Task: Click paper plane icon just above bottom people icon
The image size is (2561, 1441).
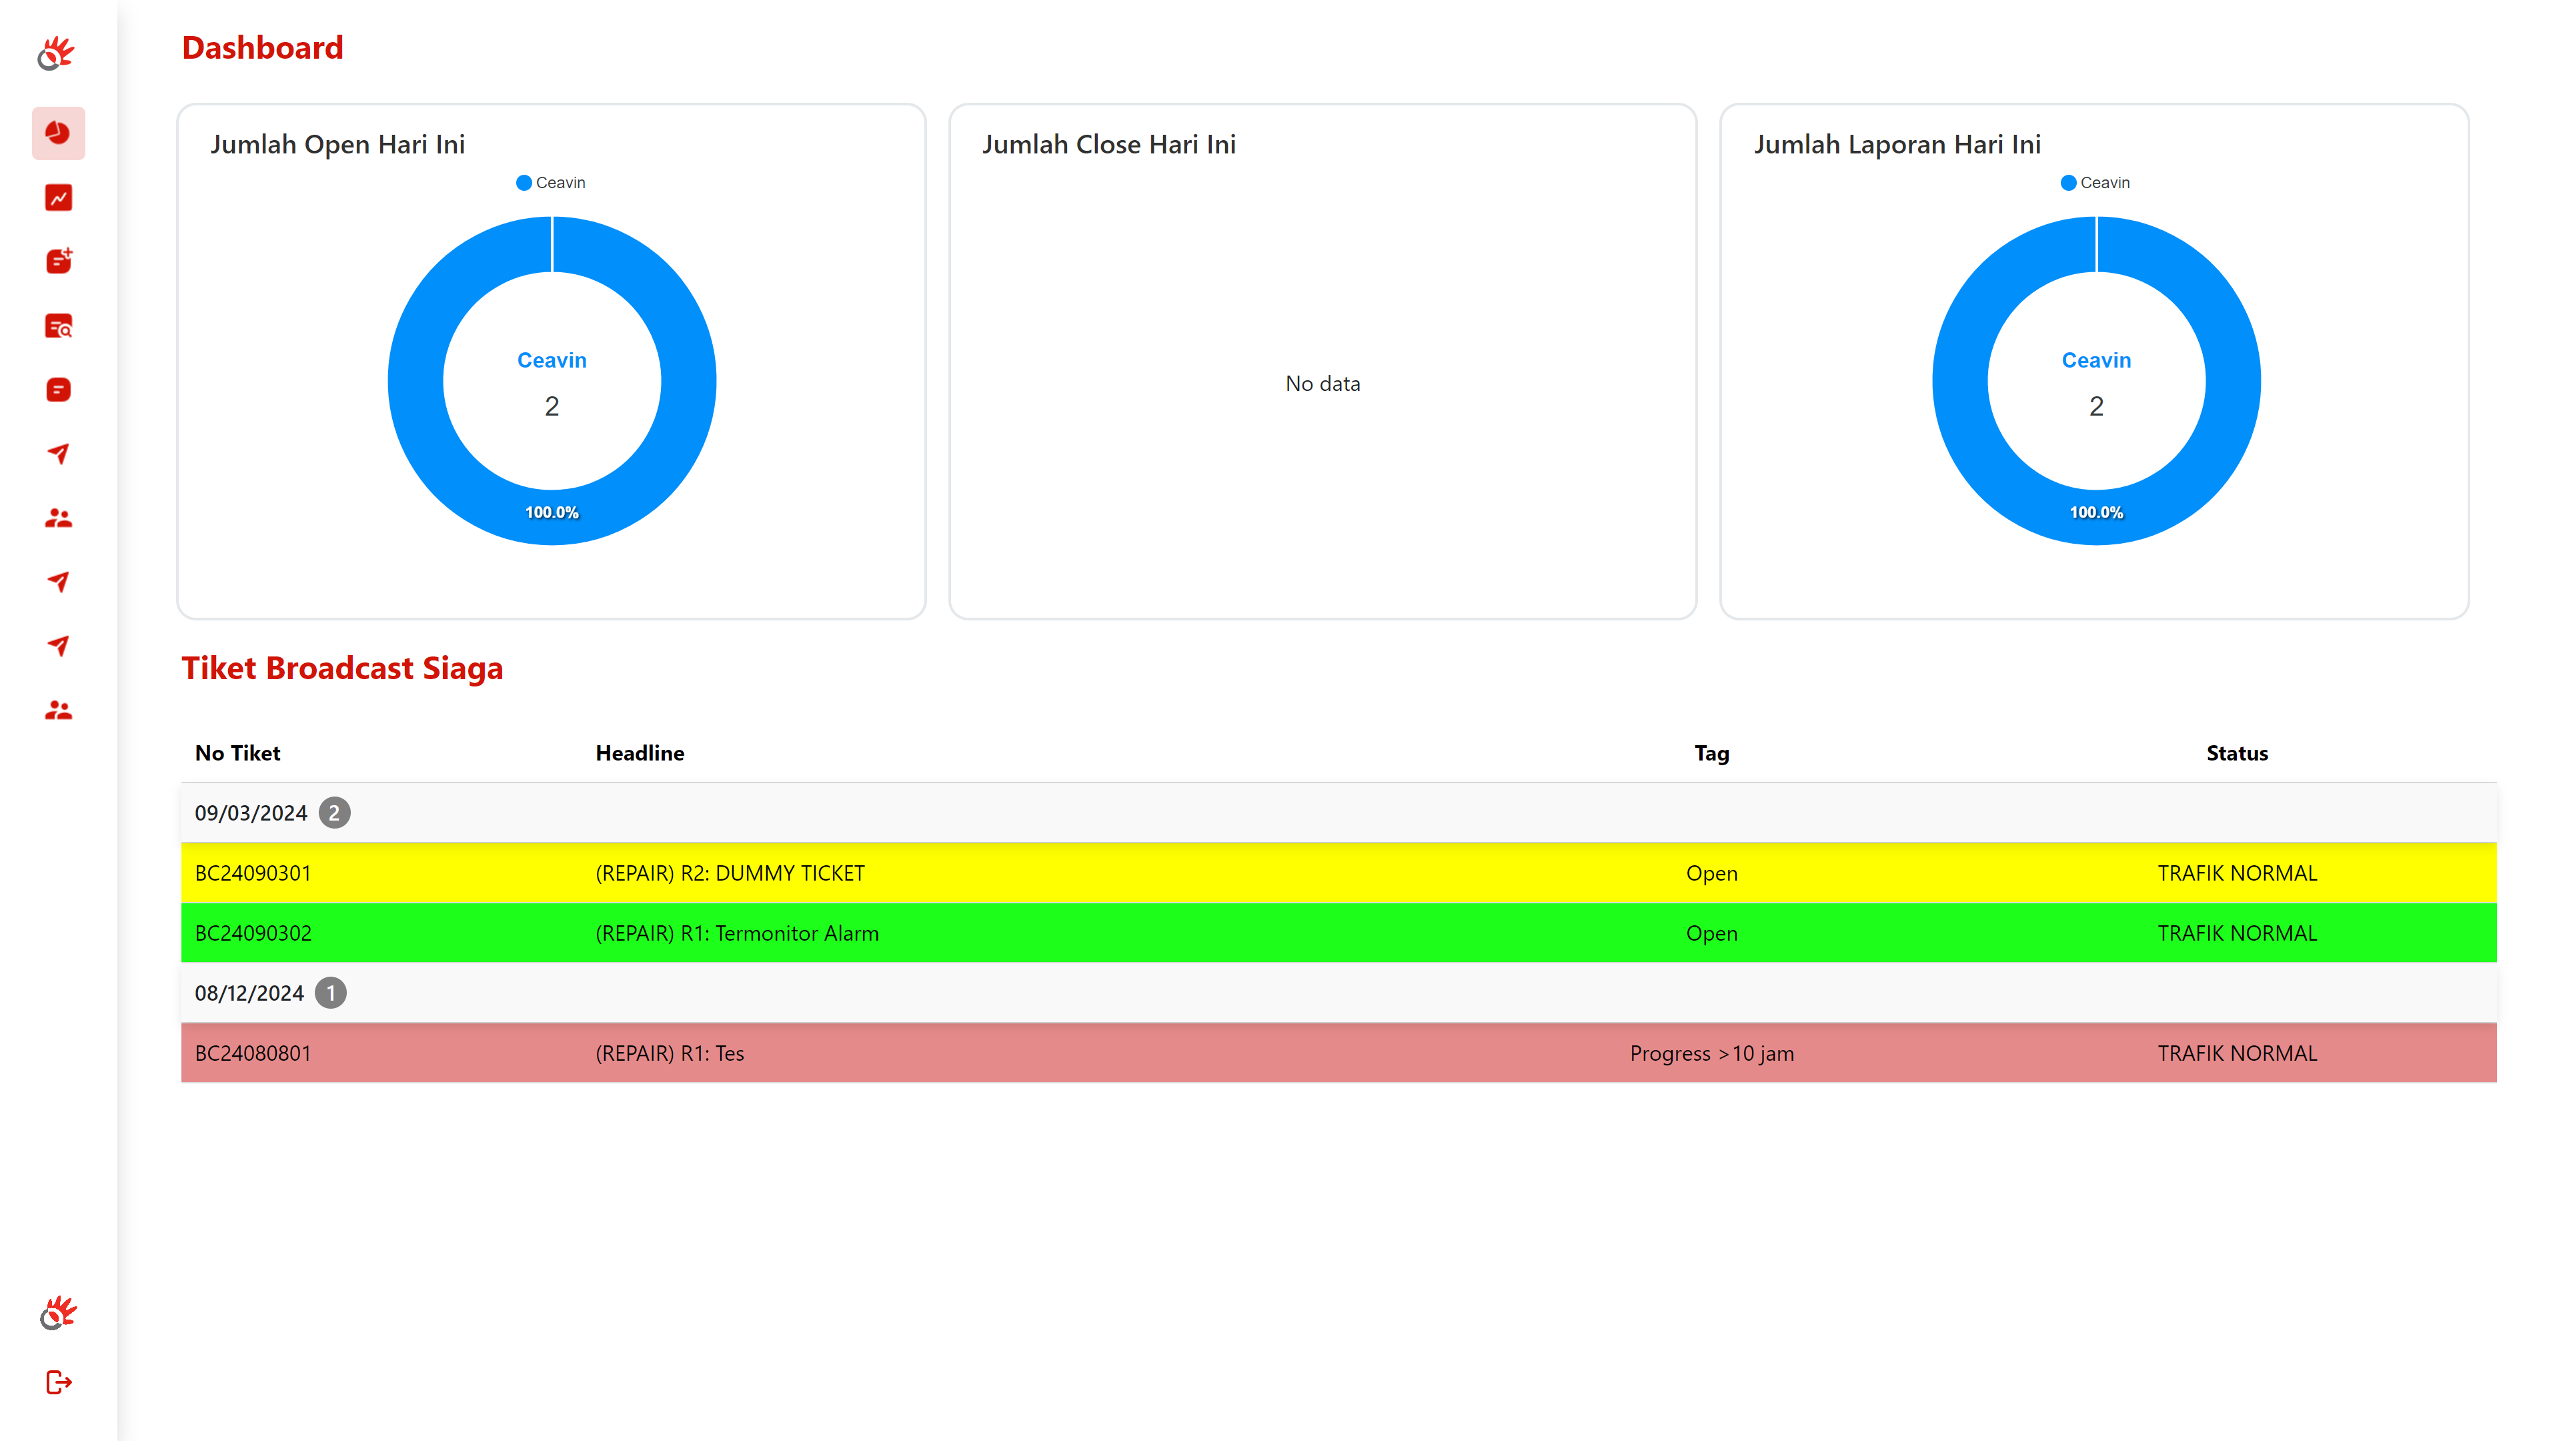Action: click(59, 645)
